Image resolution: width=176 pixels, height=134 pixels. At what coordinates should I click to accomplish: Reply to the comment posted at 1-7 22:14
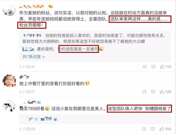[x=153, y=67]
